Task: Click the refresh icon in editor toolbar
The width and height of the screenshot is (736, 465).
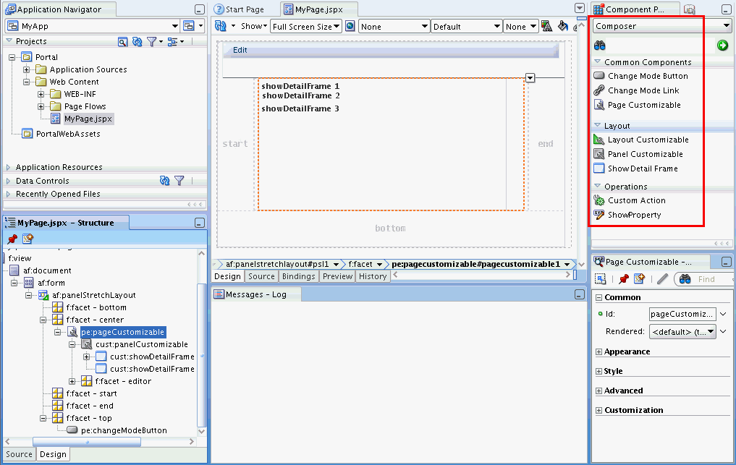Action: coord(221,26)
